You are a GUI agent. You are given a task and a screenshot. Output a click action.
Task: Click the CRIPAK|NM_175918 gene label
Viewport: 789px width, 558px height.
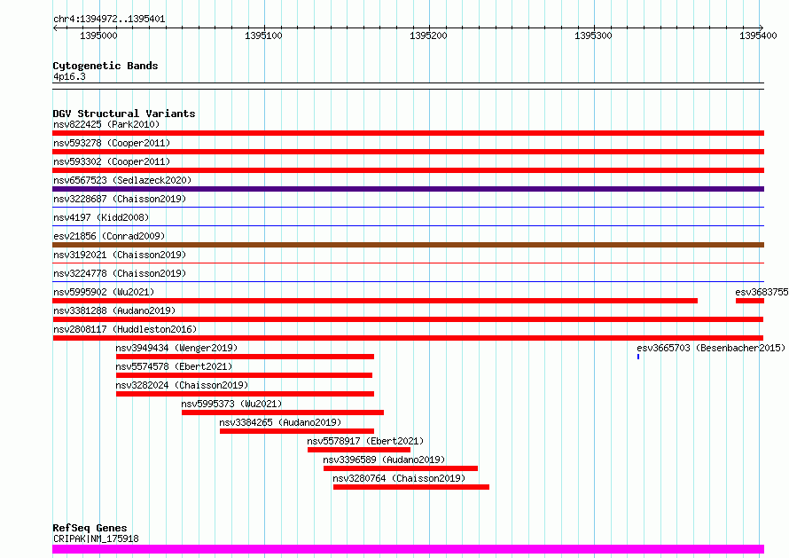pyautogui.click(x=96, y=538)
